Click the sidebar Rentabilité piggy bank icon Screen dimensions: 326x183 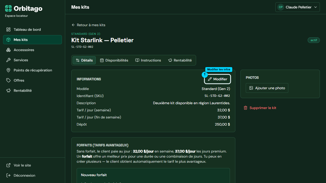(x=8, y=90)
